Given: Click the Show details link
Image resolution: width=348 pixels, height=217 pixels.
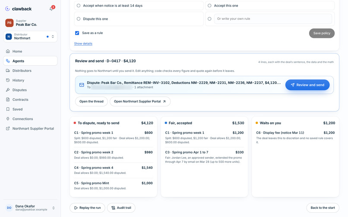Looking at the screenshot, I should (83, 43).
